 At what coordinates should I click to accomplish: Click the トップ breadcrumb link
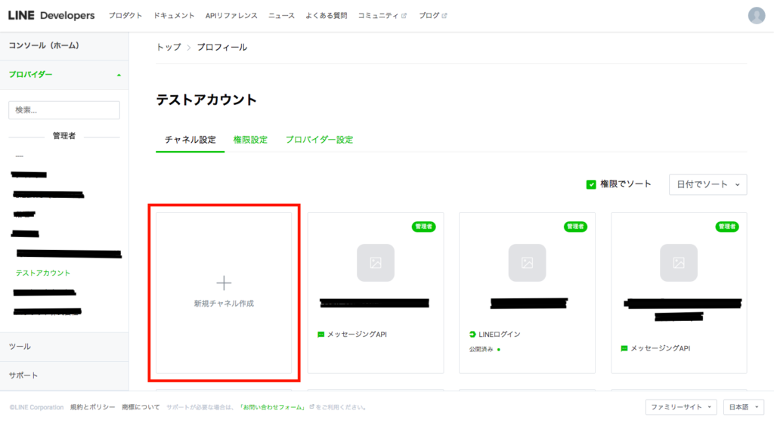[169, 48]
